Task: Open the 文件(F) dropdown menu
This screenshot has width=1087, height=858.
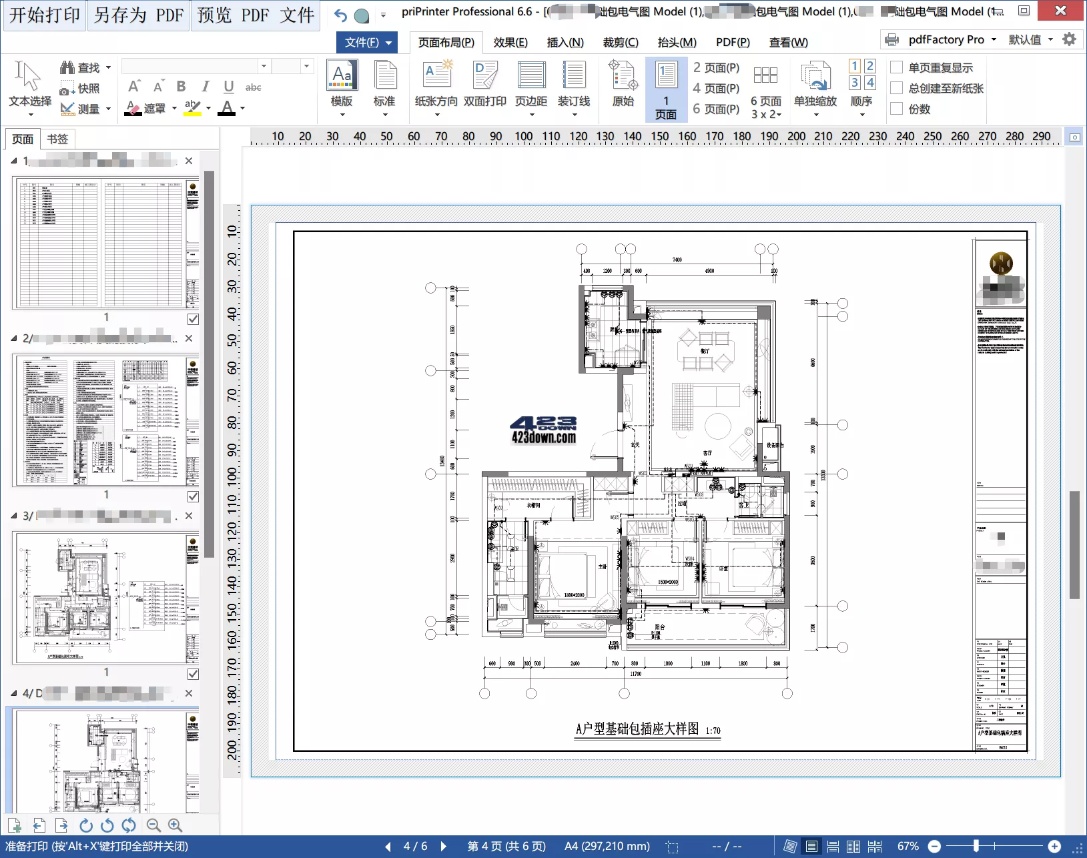Action: 367,42
